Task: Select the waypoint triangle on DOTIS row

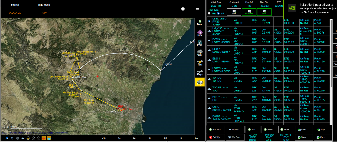Action: (x=209, y=40)
